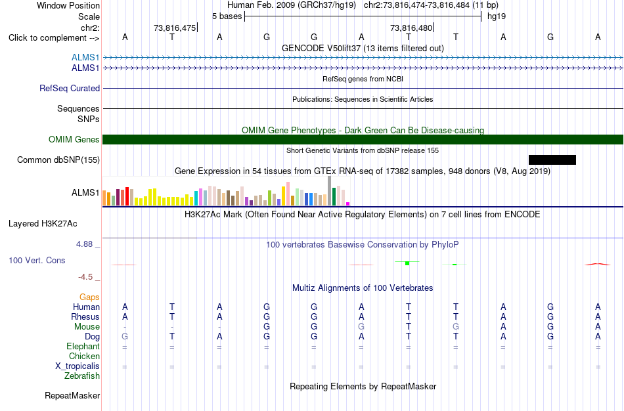The image size is (624, 411).
Task: Click the dark blue ALMS1 transcript label
Action: click(85, 68)
